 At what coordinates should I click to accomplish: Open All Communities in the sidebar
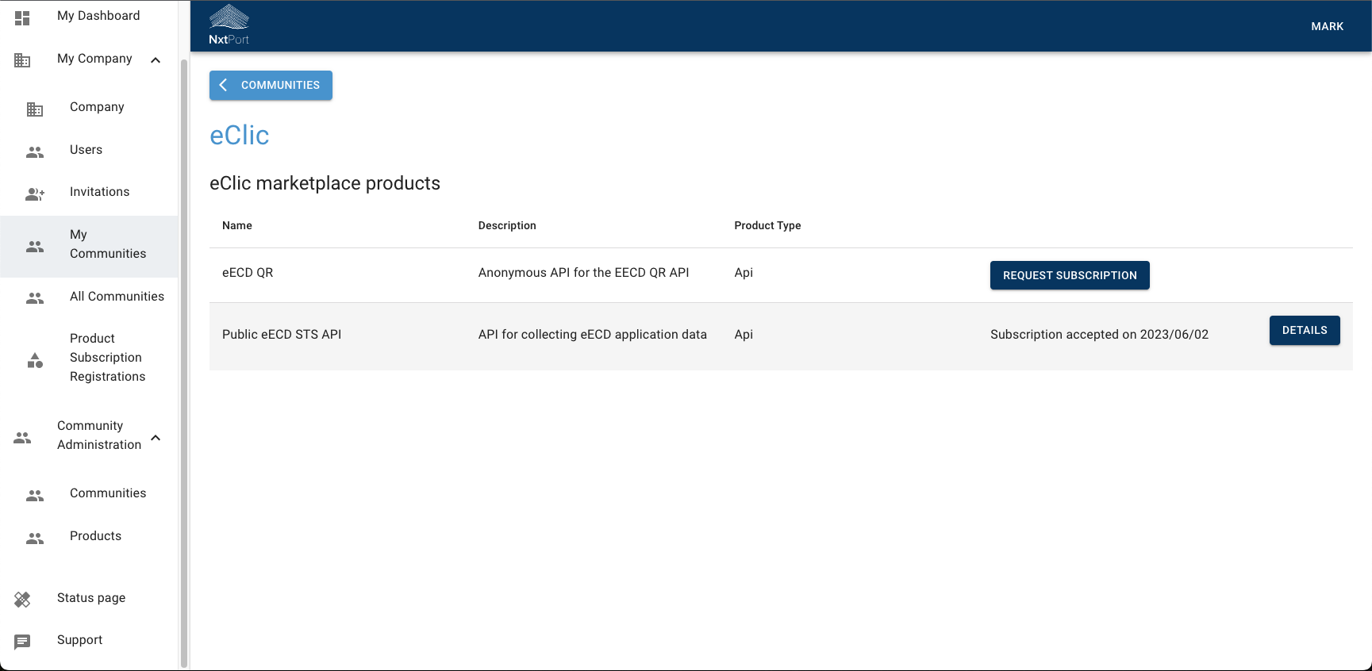coord(117,297)
